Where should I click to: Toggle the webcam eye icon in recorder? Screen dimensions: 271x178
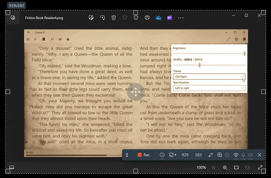(x=236, y=155)
